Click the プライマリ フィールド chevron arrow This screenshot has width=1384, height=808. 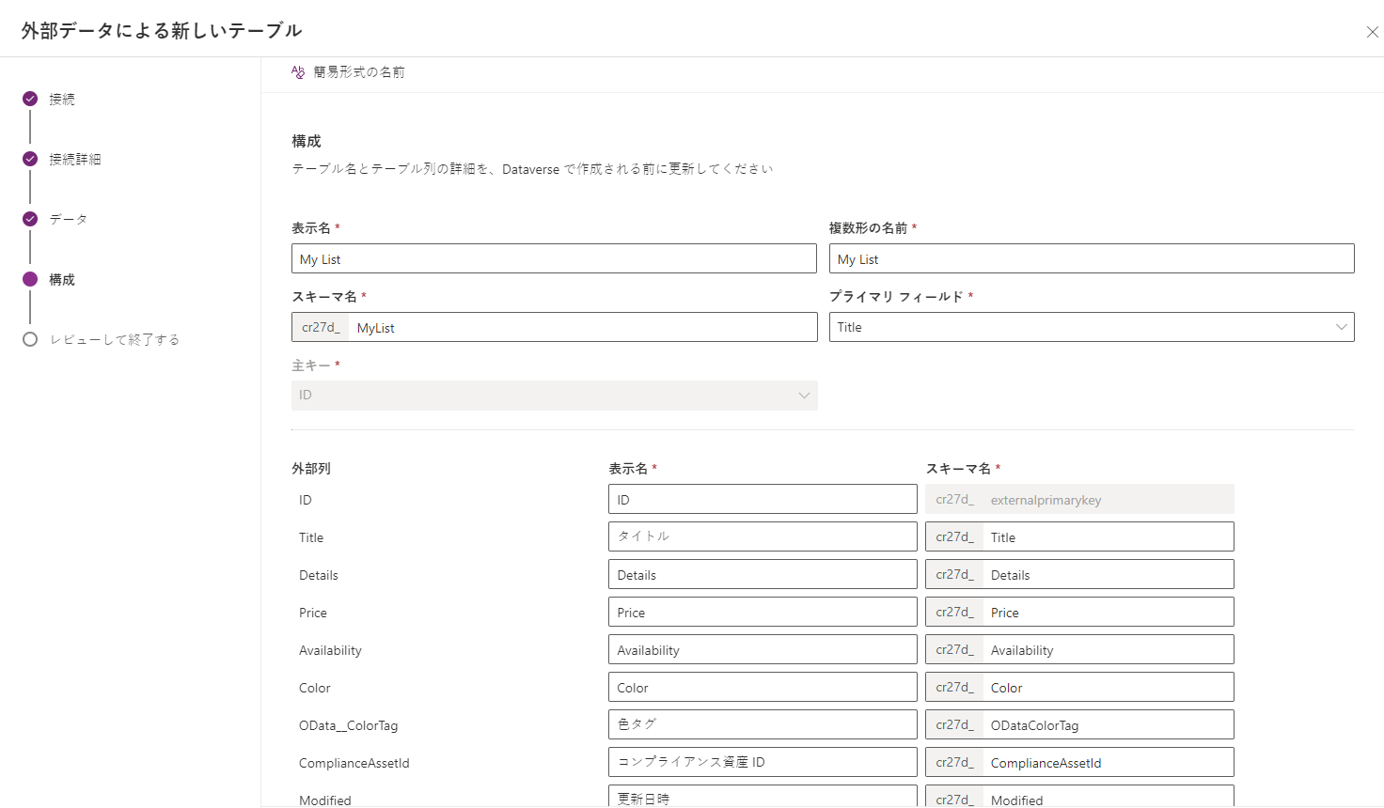coord(1341,327)
